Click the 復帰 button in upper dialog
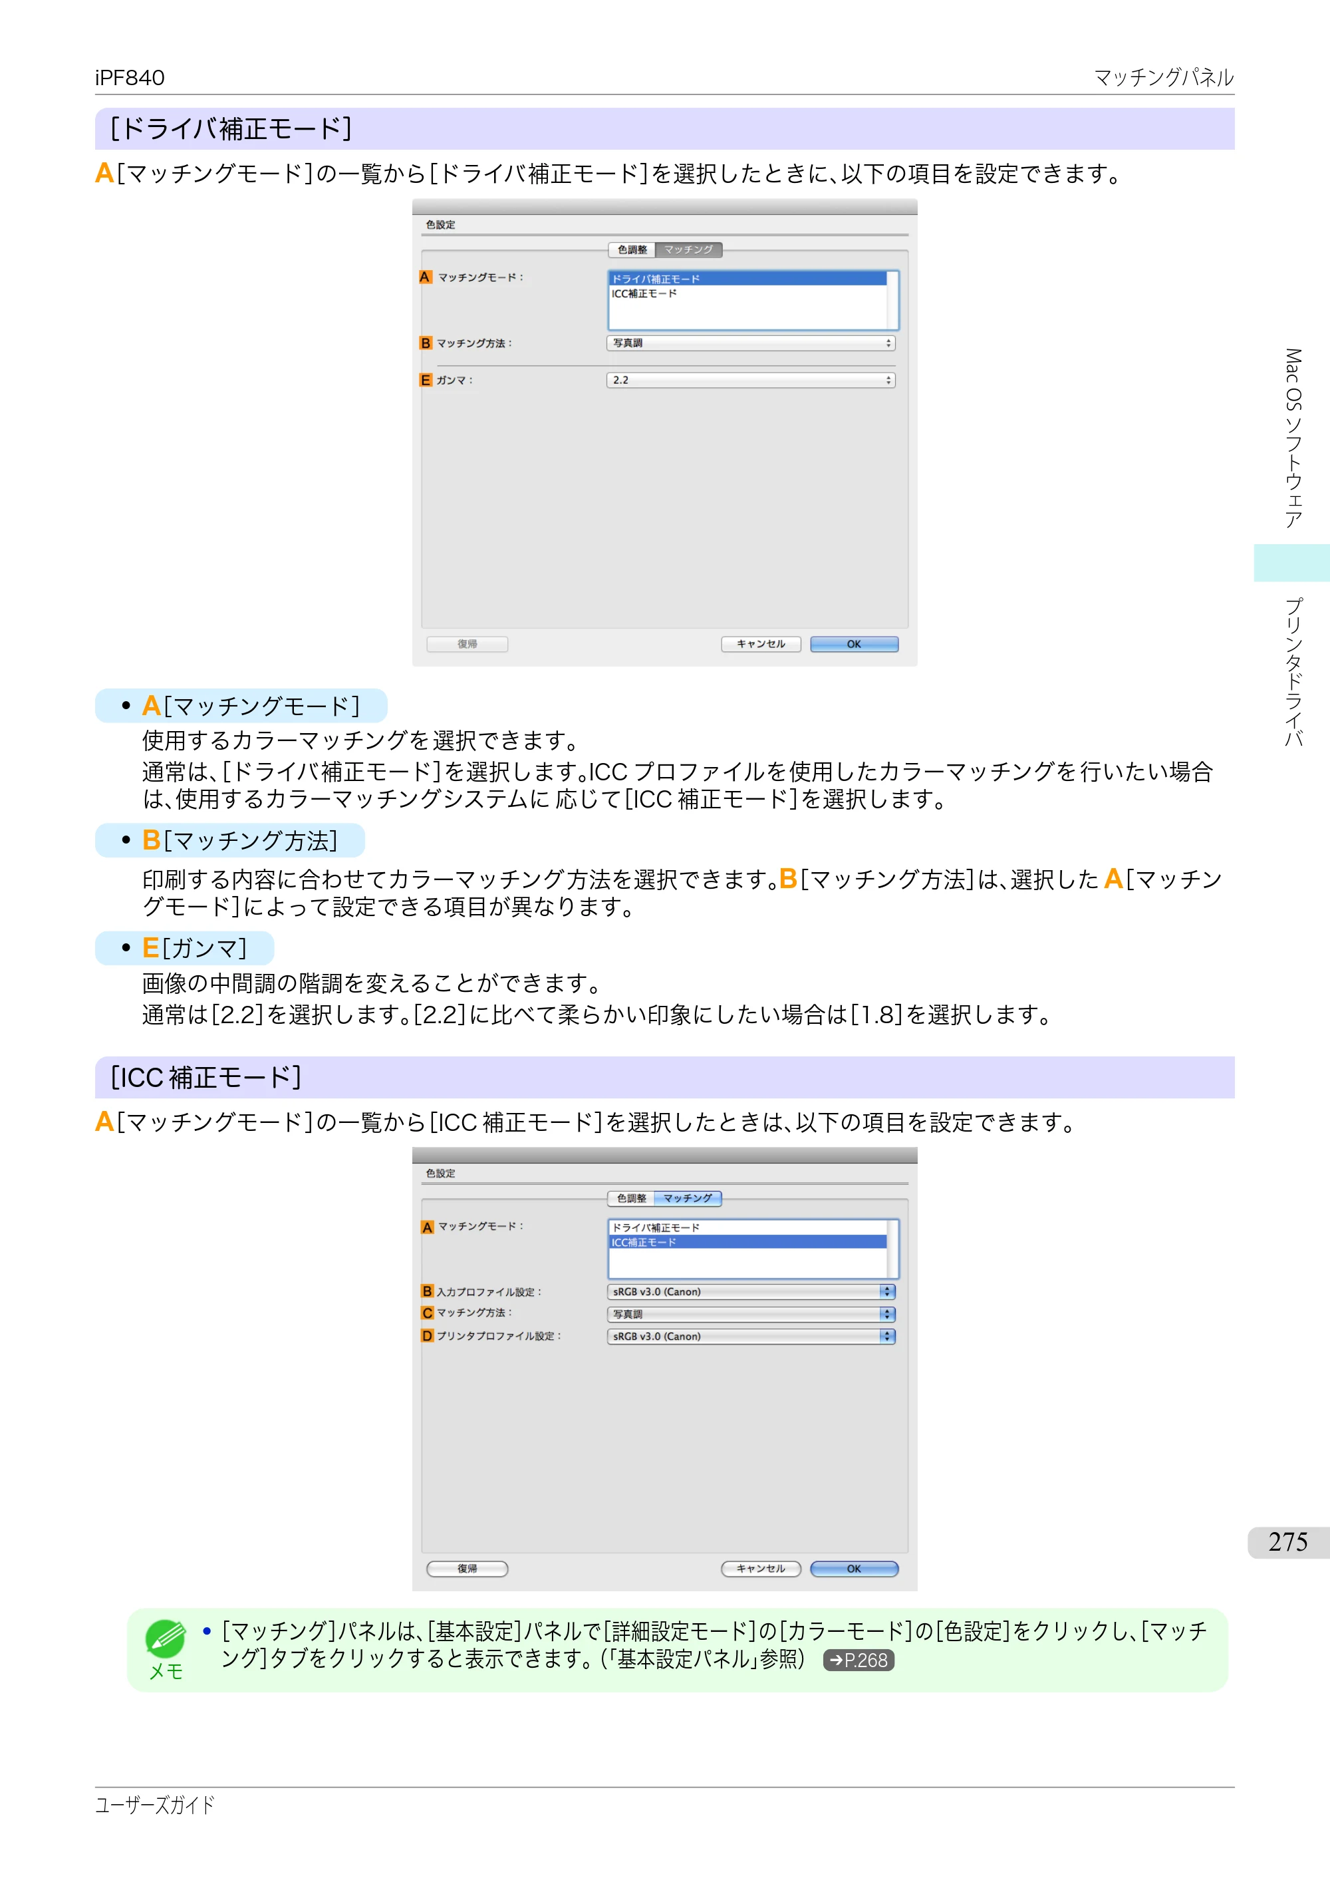Viewport: 1330px width, 1882px height. [467, 644]
